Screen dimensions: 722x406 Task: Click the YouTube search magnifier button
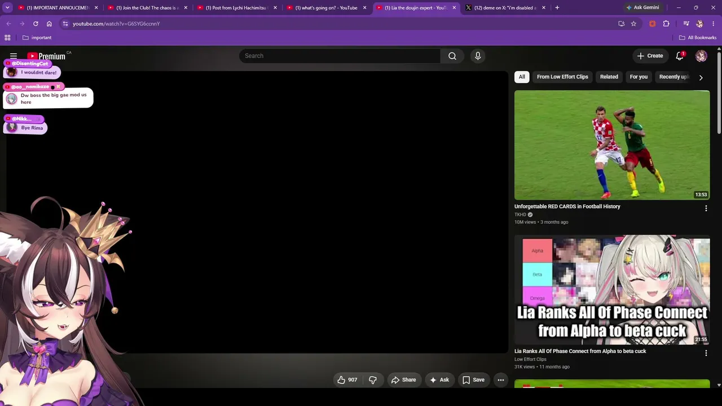452,56
